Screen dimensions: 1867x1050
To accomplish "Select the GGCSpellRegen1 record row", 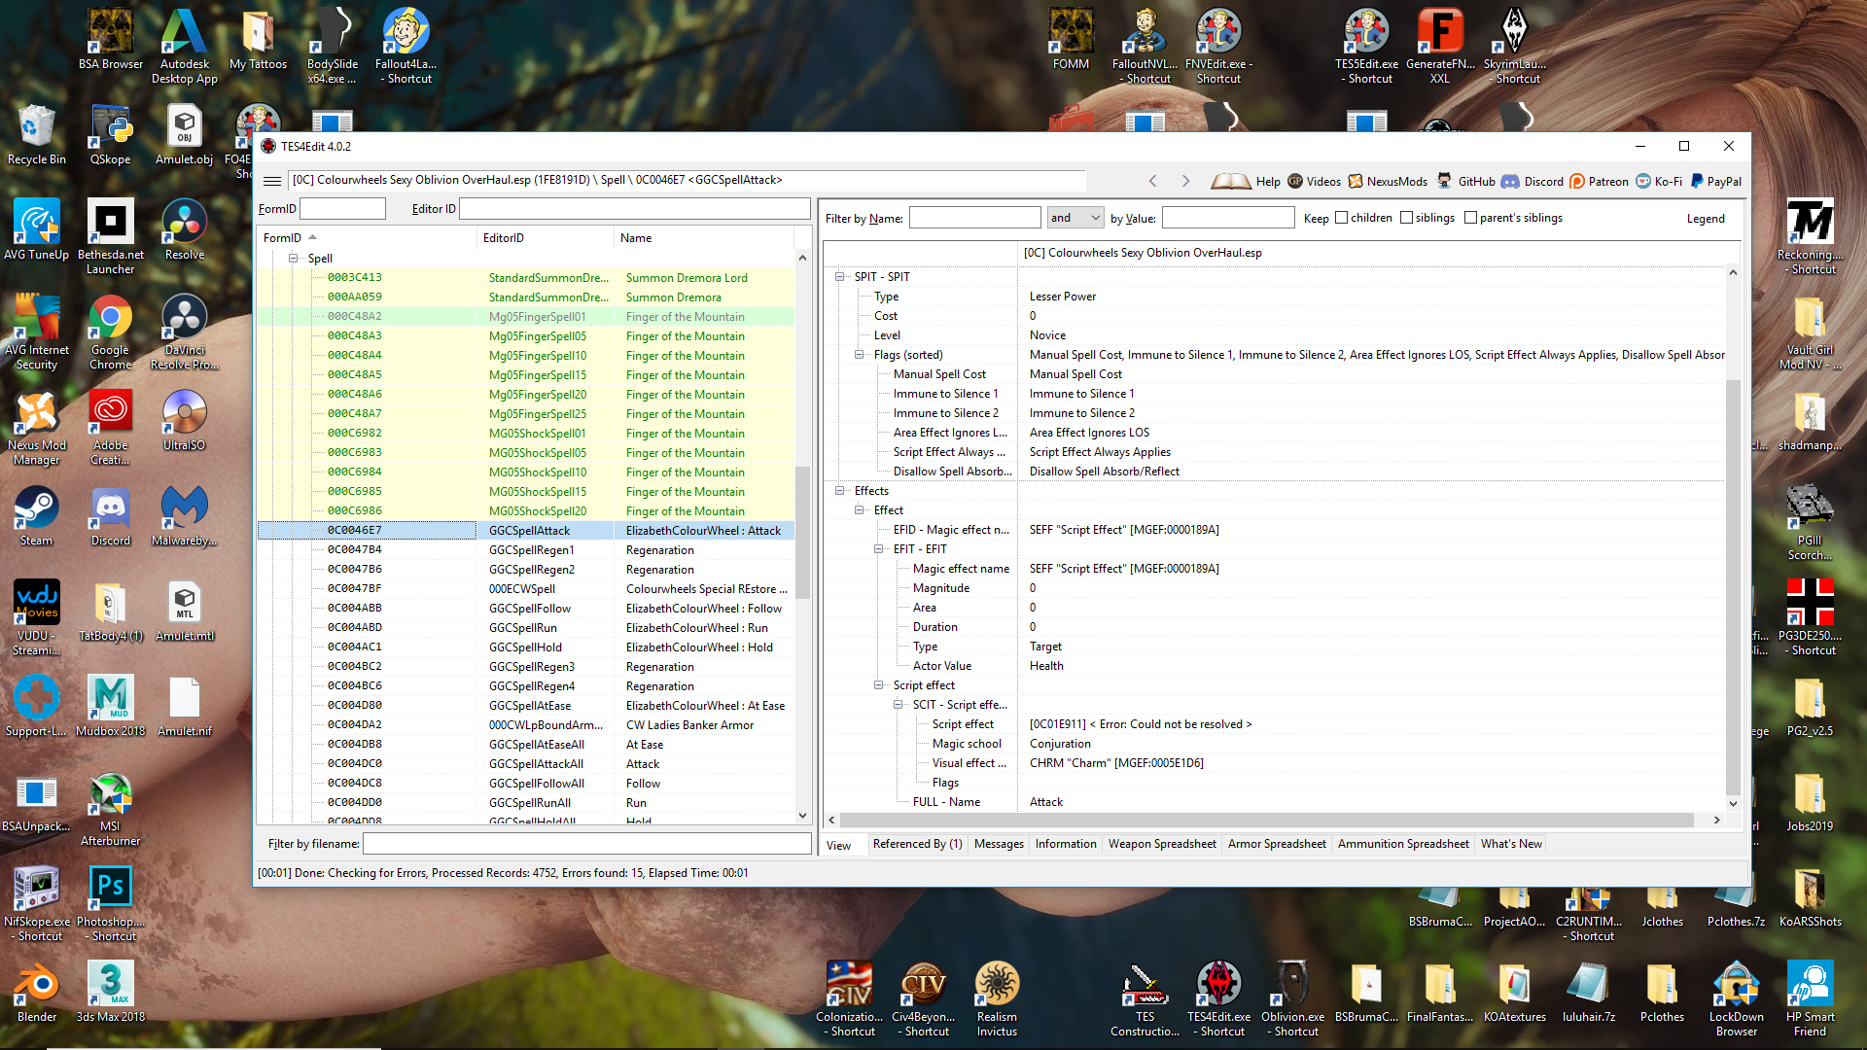I will [x=526, y=550].
